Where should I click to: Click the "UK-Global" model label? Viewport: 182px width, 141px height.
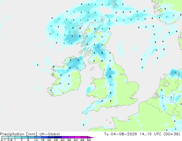(x=50, y=134)
